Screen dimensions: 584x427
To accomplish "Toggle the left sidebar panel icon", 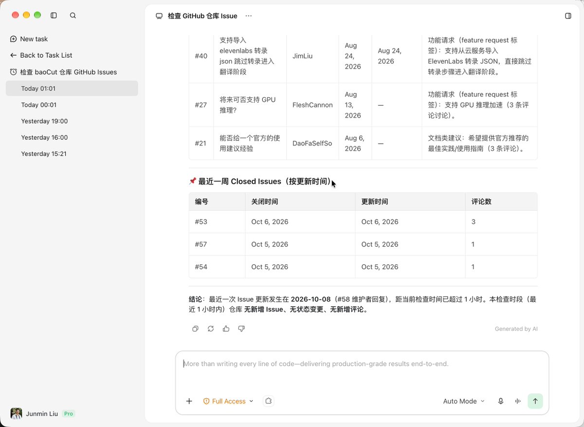I will (x=54, y=16).
